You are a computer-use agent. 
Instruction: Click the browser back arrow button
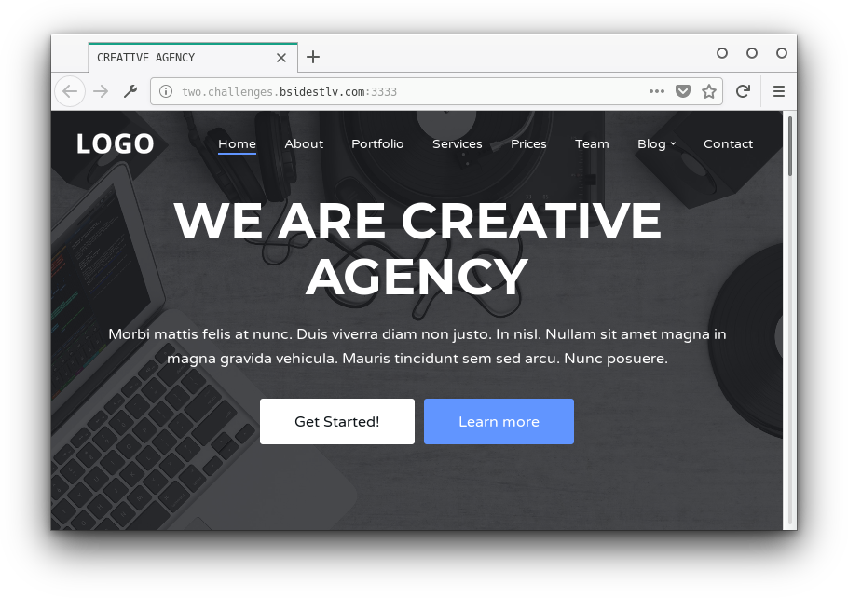point(70,91)
